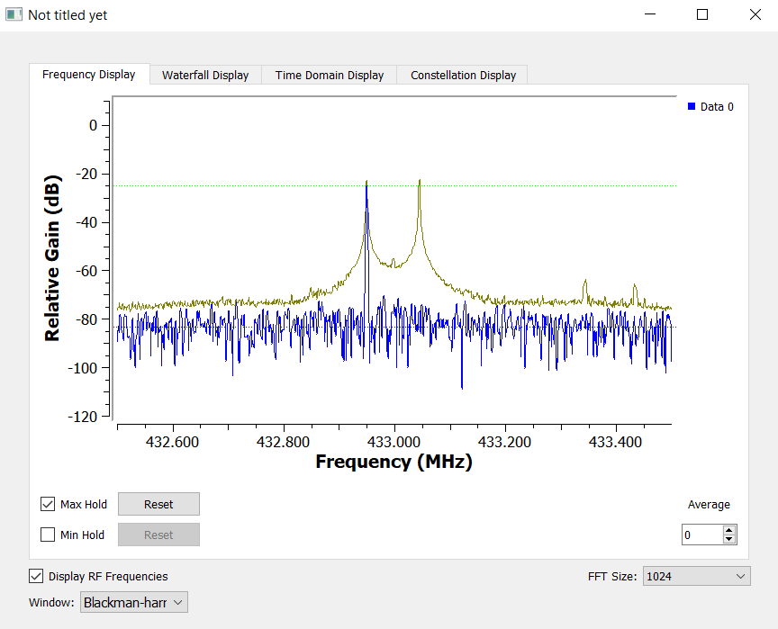
Task: Uncheck Display RF Frequencies
Action: pos(36,576)
